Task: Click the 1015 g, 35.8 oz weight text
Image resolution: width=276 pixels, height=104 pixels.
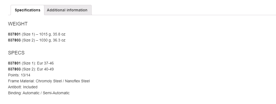Action: (52, 34)
